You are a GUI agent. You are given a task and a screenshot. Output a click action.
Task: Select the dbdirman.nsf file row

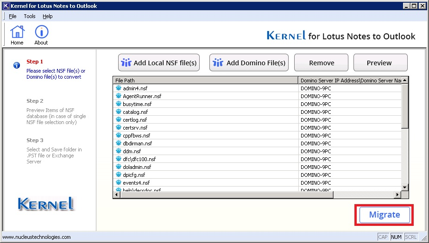[x=257, y=143]
